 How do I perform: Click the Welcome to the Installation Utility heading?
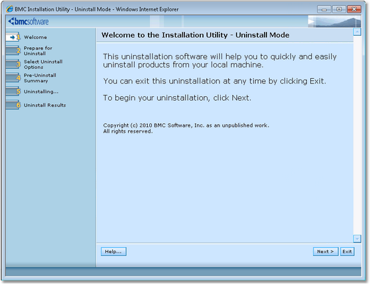coord(196,35)
